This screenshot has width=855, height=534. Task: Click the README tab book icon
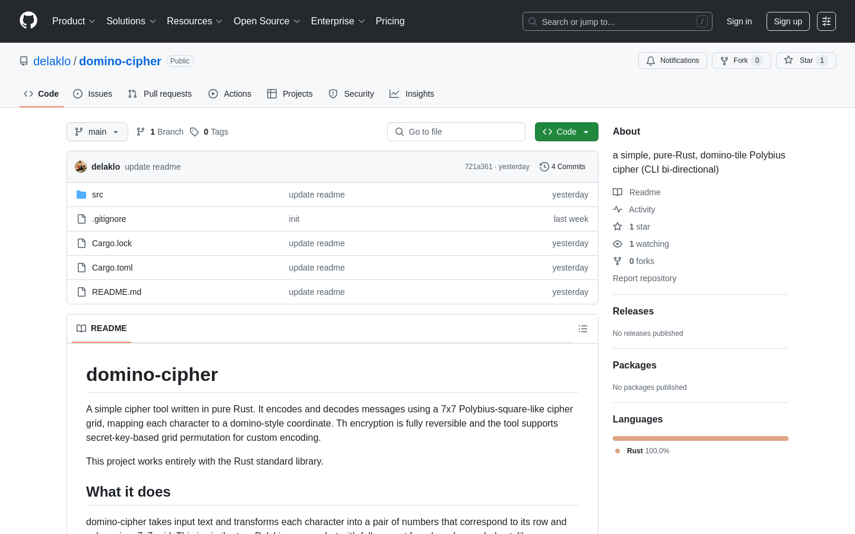click(x=81, y=329)
